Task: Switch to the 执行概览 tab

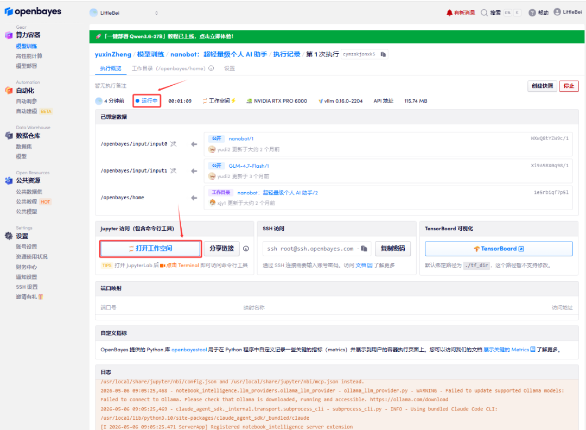Action: pyautogui.click(x=111, y=68)
